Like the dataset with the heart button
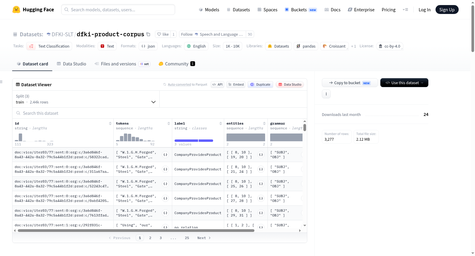 (x=163, y=34)
